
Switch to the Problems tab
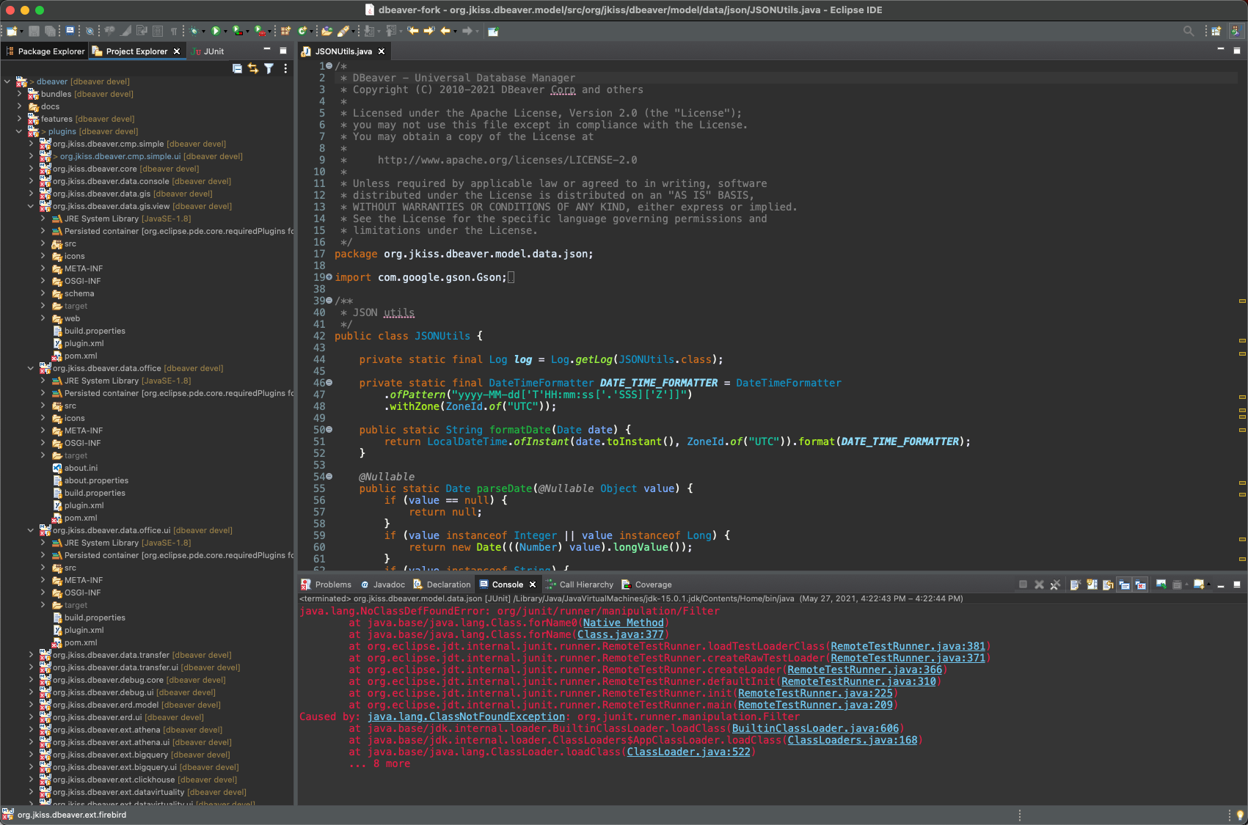[x=332, y=584]
